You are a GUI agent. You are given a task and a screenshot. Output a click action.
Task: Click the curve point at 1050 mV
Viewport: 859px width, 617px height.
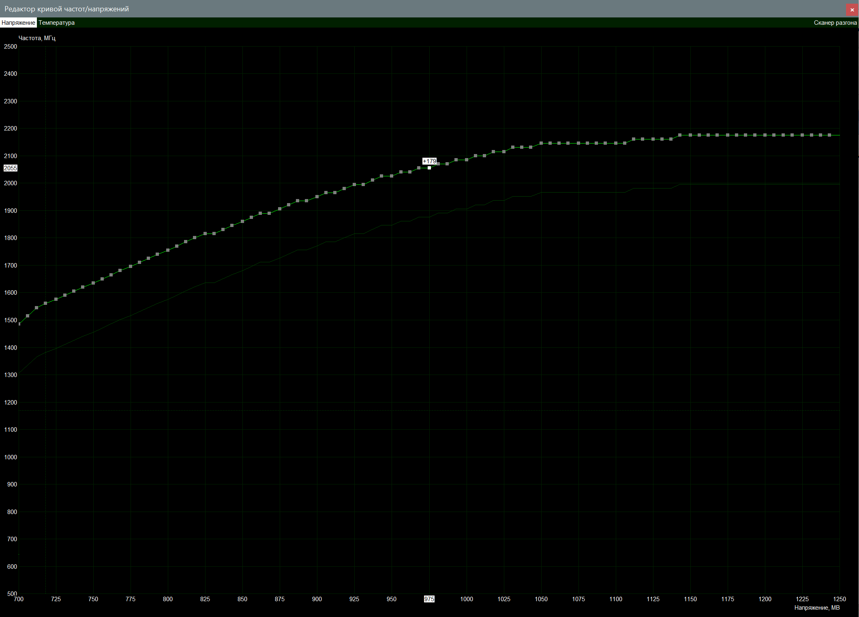[x=541, y=143]
